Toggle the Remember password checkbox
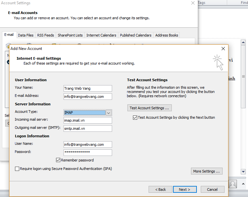Viewport: 248px width, 197px height. (58, 160)
